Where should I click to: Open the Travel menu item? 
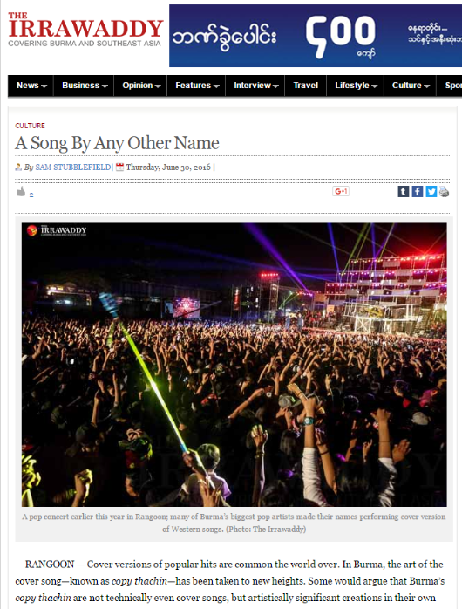tap(306, 86)
